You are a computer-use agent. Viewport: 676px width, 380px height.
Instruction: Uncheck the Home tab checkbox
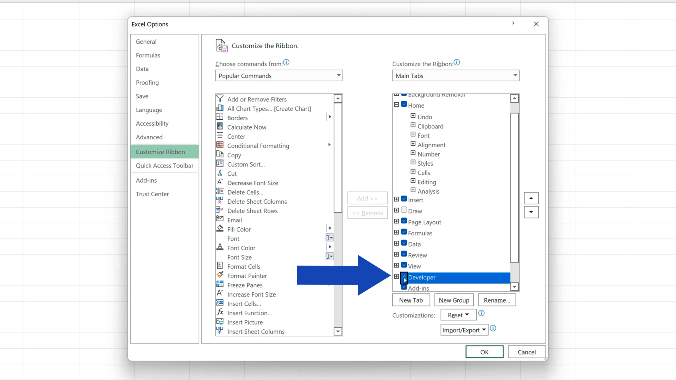click(404, 104)
